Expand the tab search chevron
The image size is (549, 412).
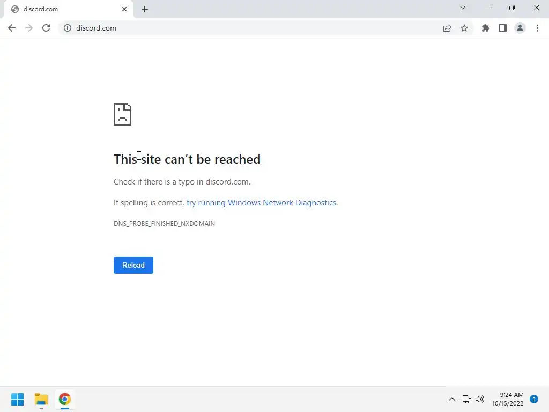coord(463,8)
